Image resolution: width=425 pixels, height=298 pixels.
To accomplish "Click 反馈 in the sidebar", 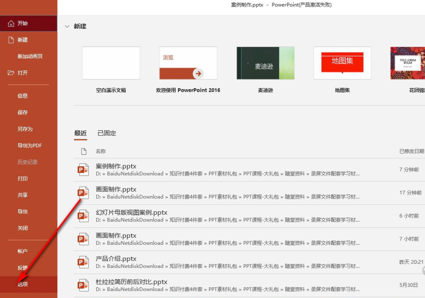I will [28, 268].
